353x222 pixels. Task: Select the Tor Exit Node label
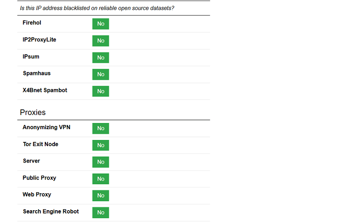[x=40, y=144]
